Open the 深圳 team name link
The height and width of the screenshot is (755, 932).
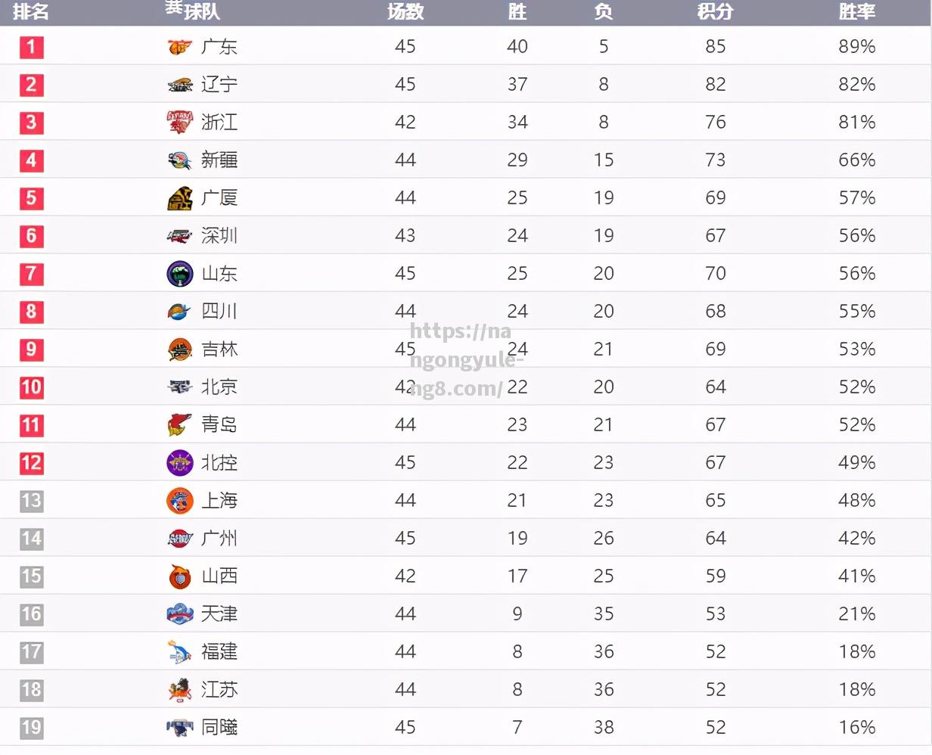tap(219, 236)
